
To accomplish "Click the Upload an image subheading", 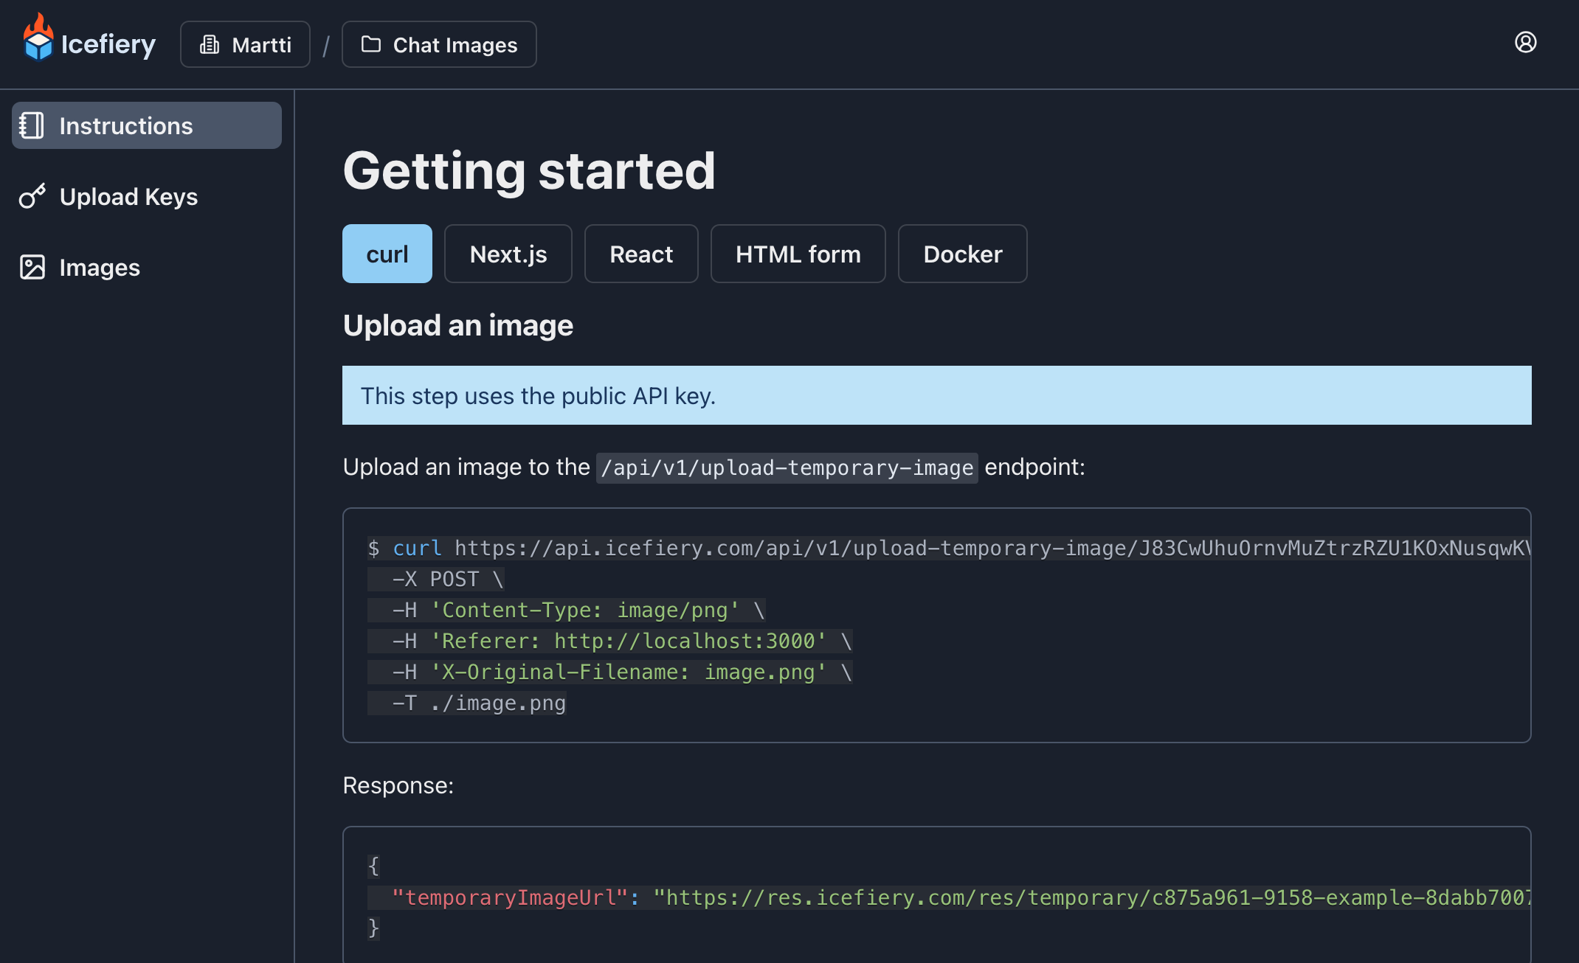I will pyautogui.click(x=458, y=325).
